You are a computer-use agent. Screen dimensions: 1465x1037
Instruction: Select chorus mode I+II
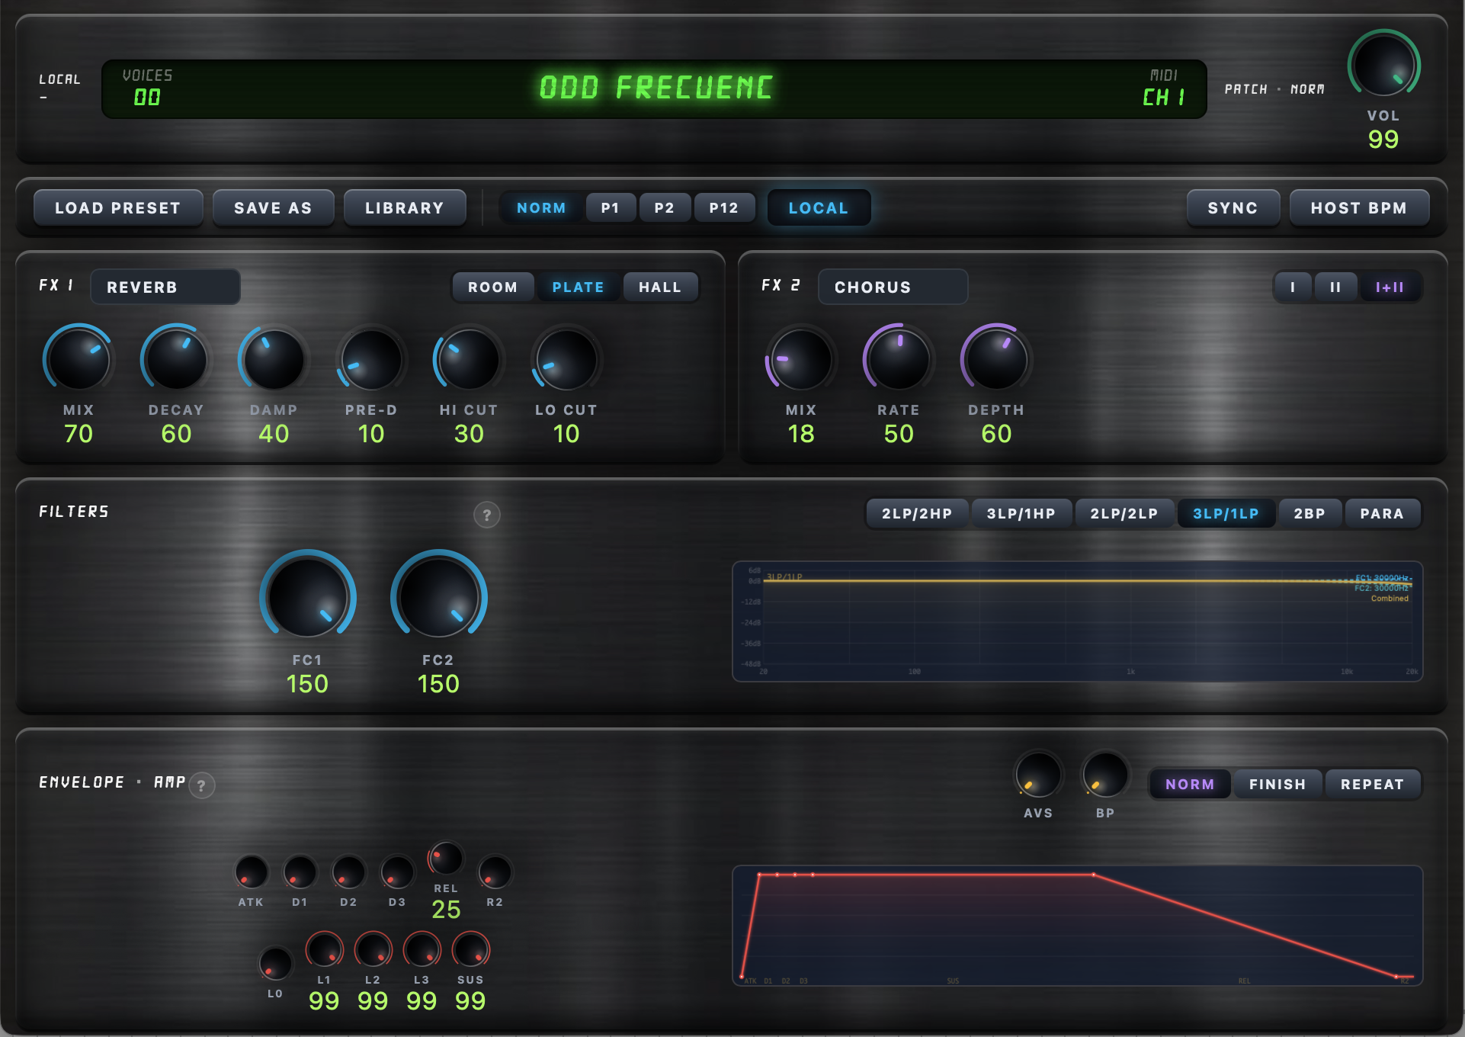click(x=1390, y=287)
